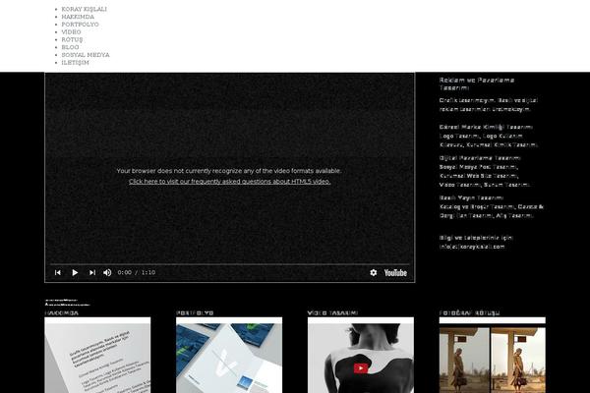Click the VİDEO TASARIMI heading
The width and height of the screenshot is (590, 393).
(332, 312)
